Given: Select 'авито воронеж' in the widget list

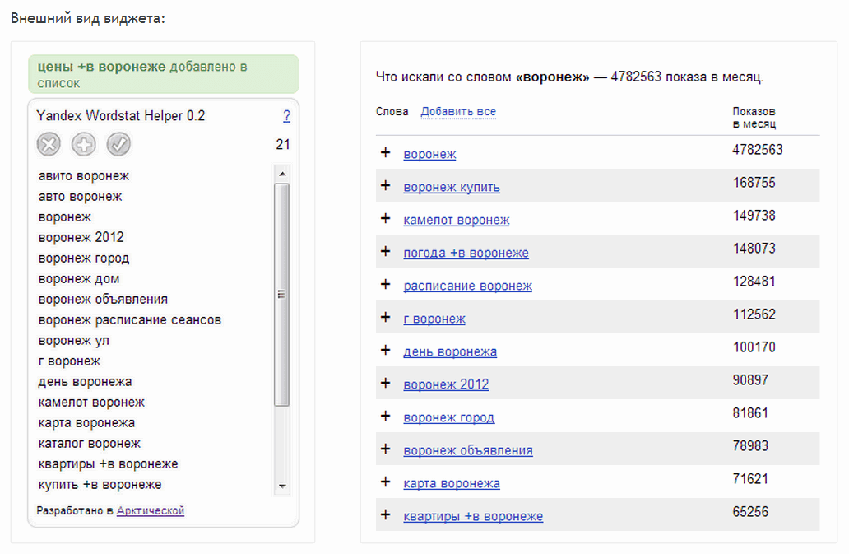Looking at the screenshot, I should point(84,176).
